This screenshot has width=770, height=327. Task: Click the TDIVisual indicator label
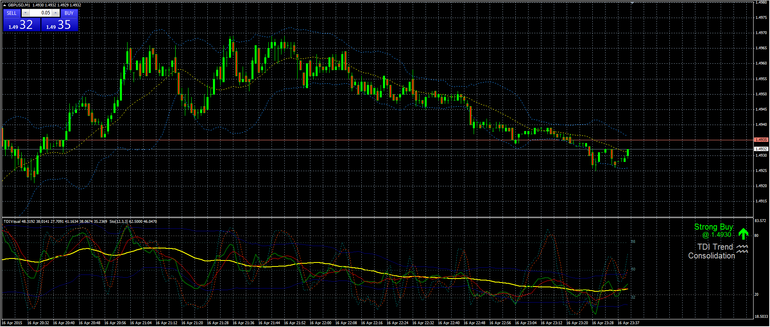[x=12, y=222]
